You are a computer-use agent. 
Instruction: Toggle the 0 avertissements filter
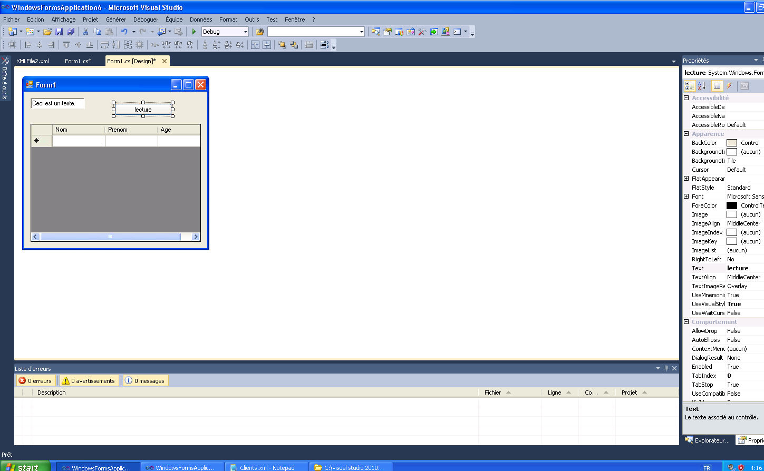(x=88, y=380)
